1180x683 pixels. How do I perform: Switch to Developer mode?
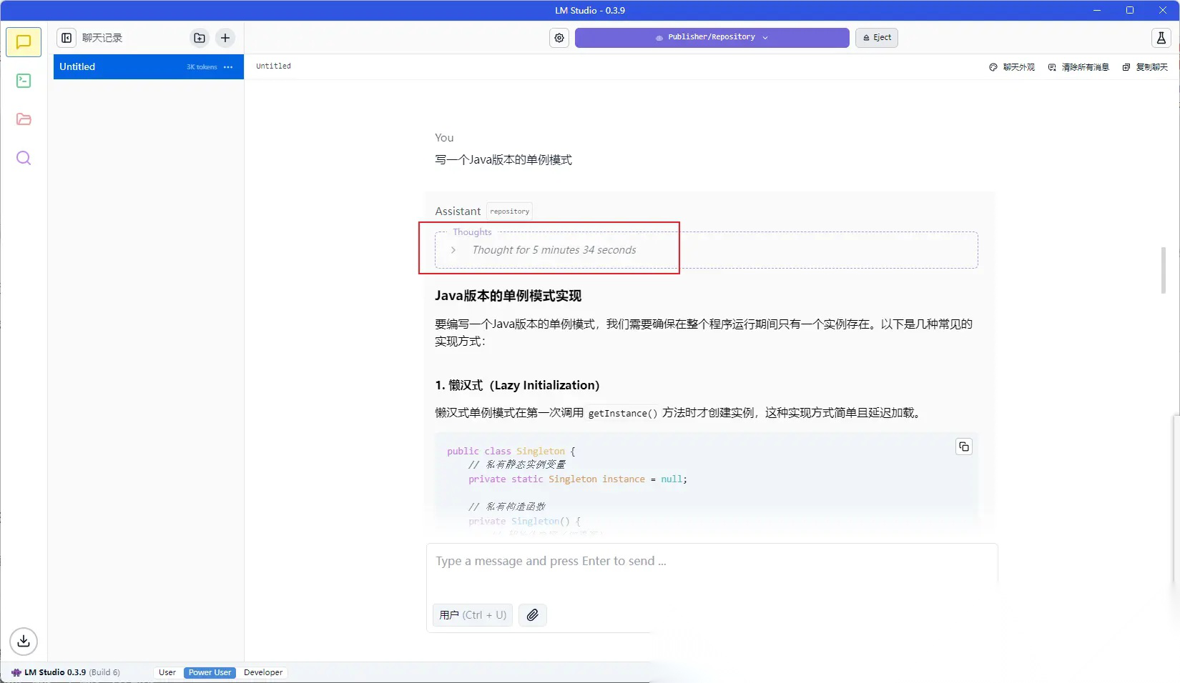[263, 672]
